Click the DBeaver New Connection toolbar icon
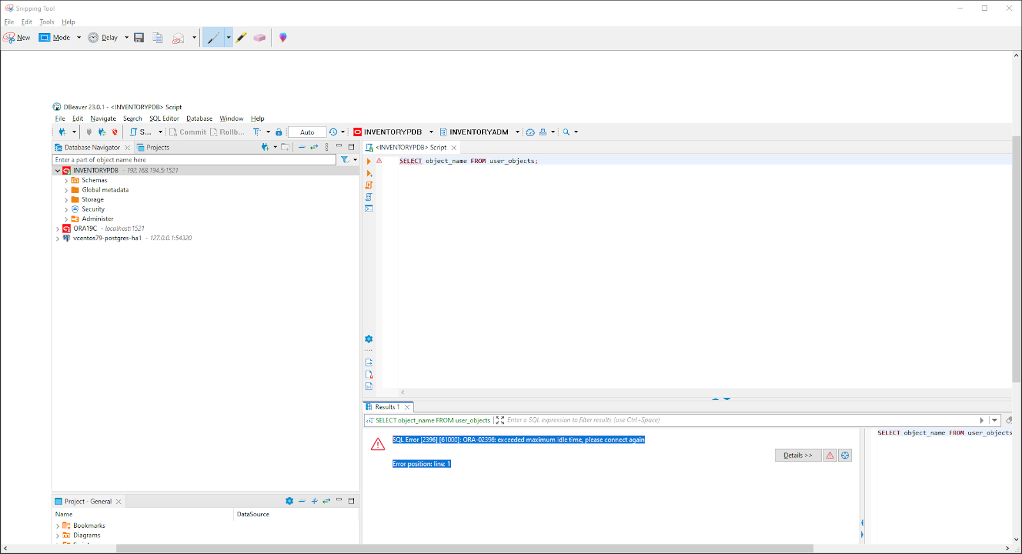This screenshot has height=554, width=1022. point(63,132)
